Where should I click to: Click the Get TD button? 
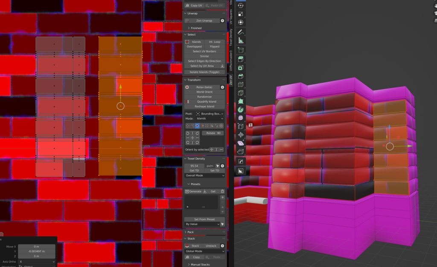pos(194,170)
